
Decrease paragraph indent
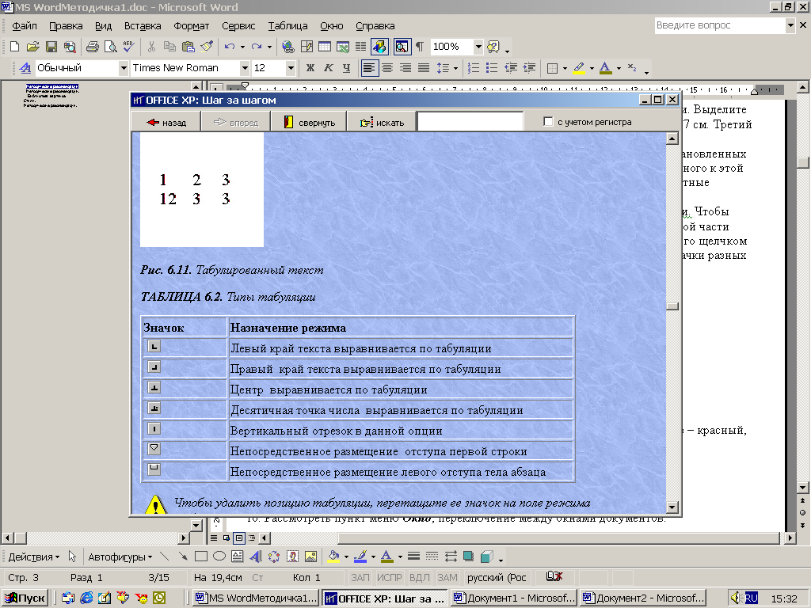point(511,68)
